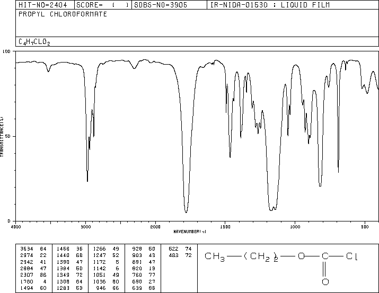Click the 500 tick label on wavenumber axis
Viewport: 379px width, 293px height.
pyautogui.click(x=365, y=227)
